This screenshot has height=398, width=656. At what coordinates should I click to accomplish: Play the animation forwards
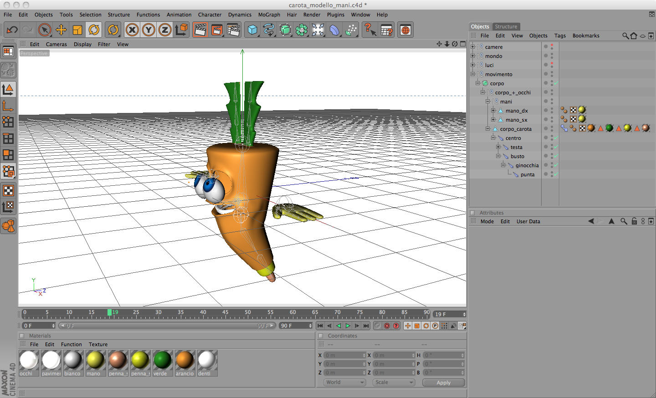[x=348, y=326]
